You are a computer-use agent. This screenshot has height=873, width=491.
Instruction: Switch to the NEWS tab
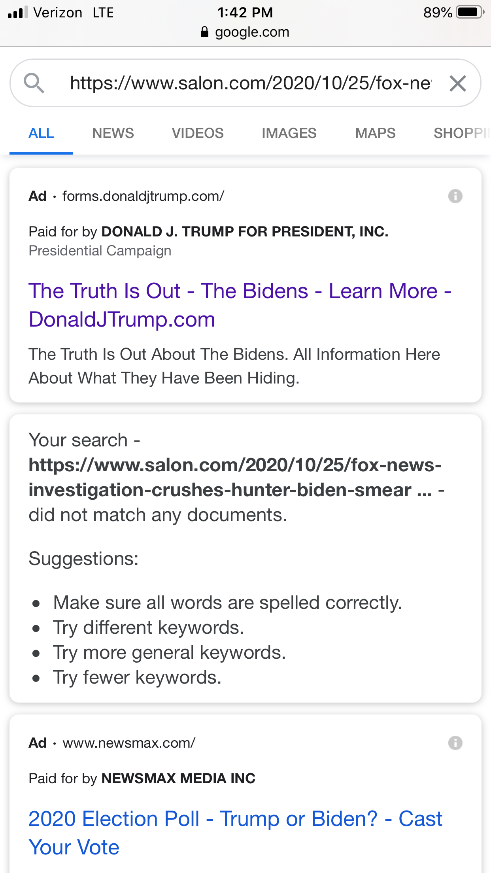coord(113,133)
